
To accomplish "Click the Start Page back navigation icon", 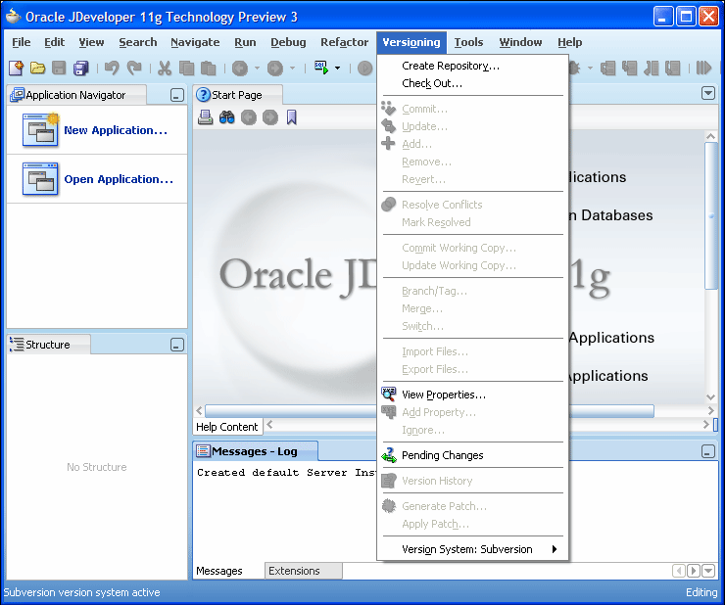I will coord(249,117).
